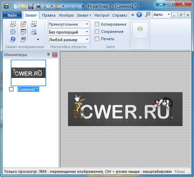The image size is (194, 177).
Task: Click the HyperSnap application icon in title bar
Action: 6,6
